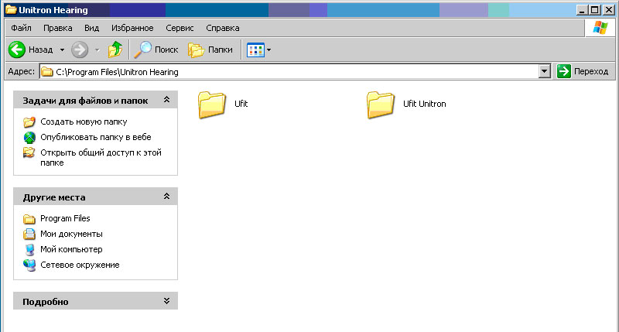
Task: Go to Program Files link
Action: 65,219
